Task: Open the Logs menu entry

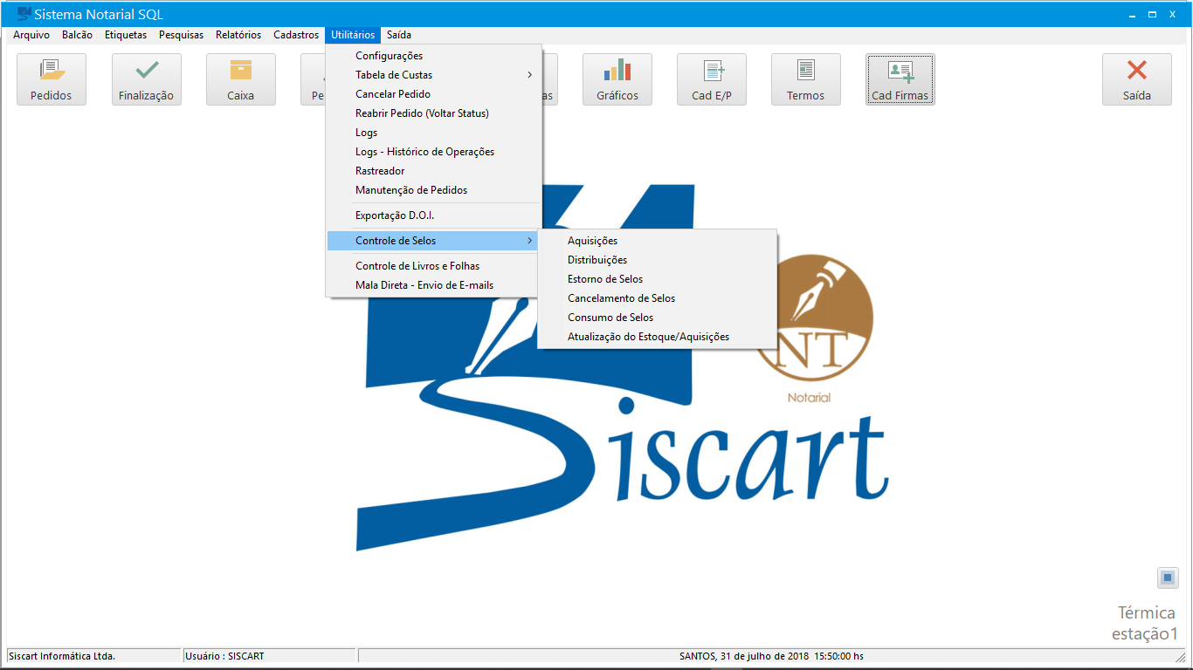Action: coord(434,133)
